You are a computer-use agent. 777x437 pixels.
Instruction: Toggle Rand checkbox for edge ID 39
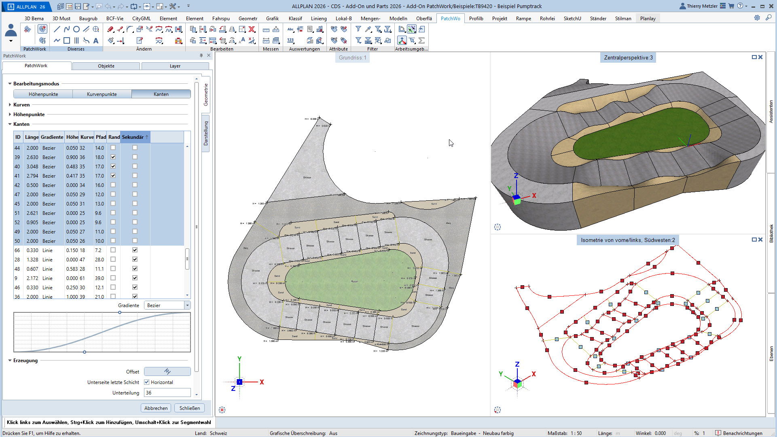[x=113, y=157]
